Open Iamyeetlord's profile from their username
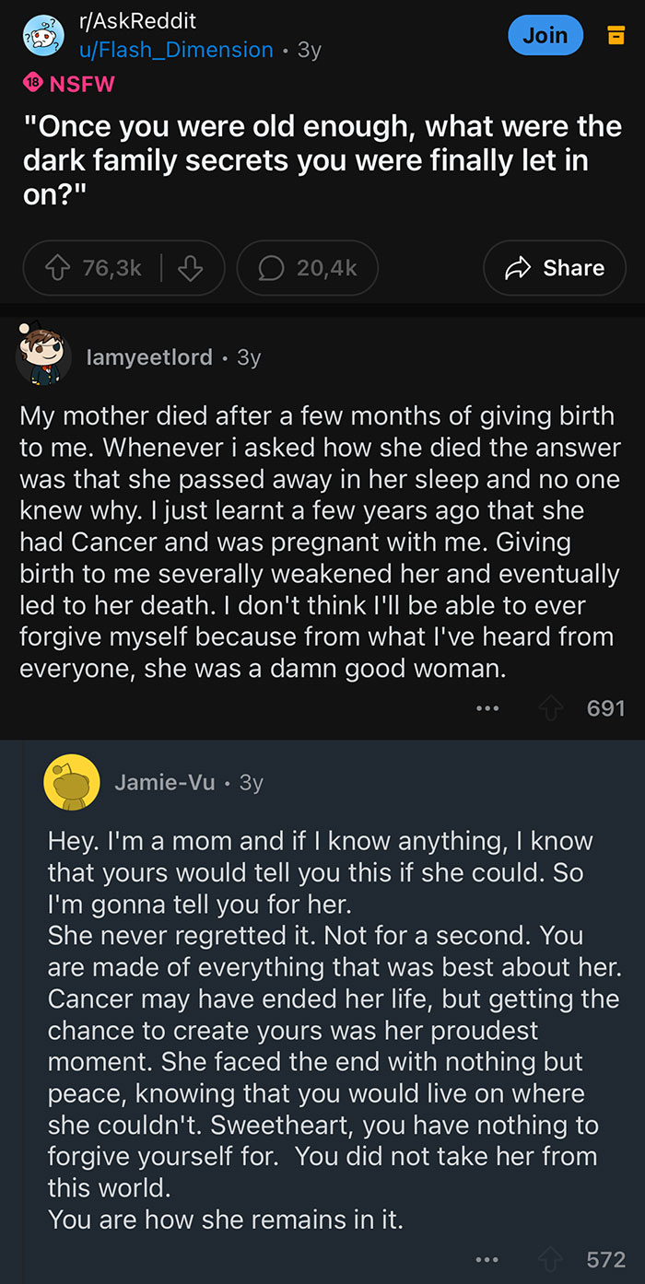The height and width of the screenshot is (1284, 645). point(149,357)
